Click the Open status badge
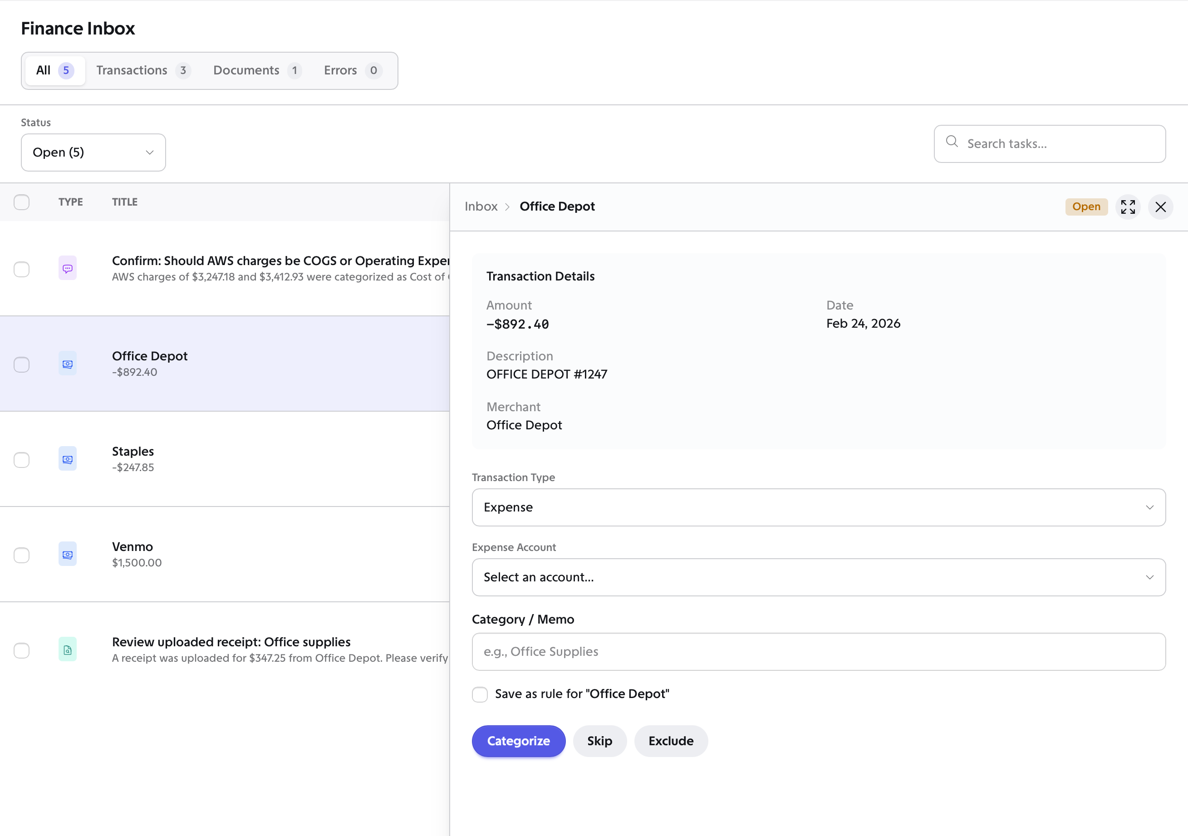Image resolution: width=1188 pixels, height=836 pixels. tap(1086, 207)
